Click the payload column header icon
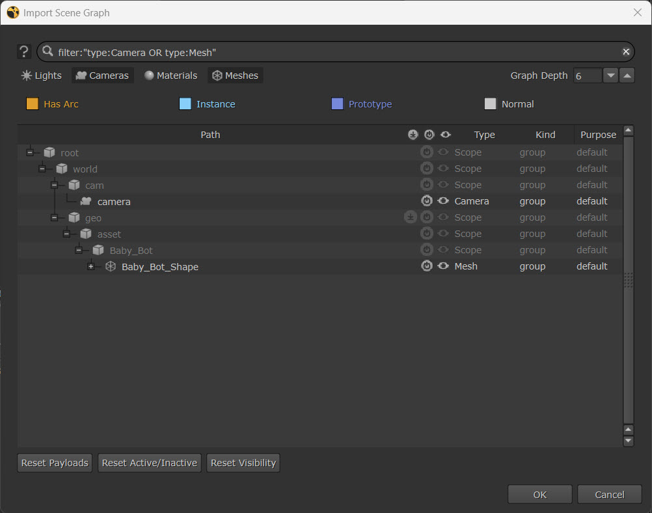Image resolution: width=652 pixels, height=513 pixels. (413, 135)
